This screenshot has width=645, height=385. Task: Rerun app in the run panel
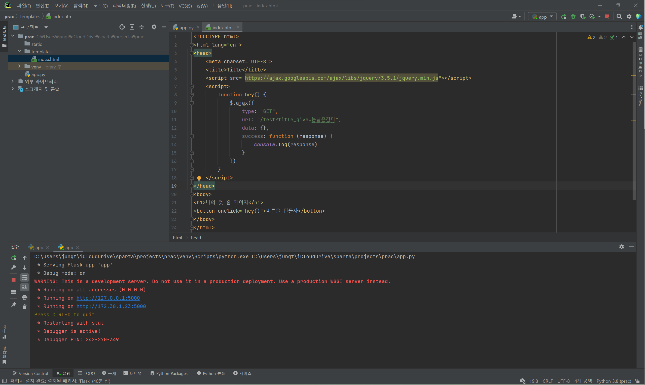tap(14, 258)
